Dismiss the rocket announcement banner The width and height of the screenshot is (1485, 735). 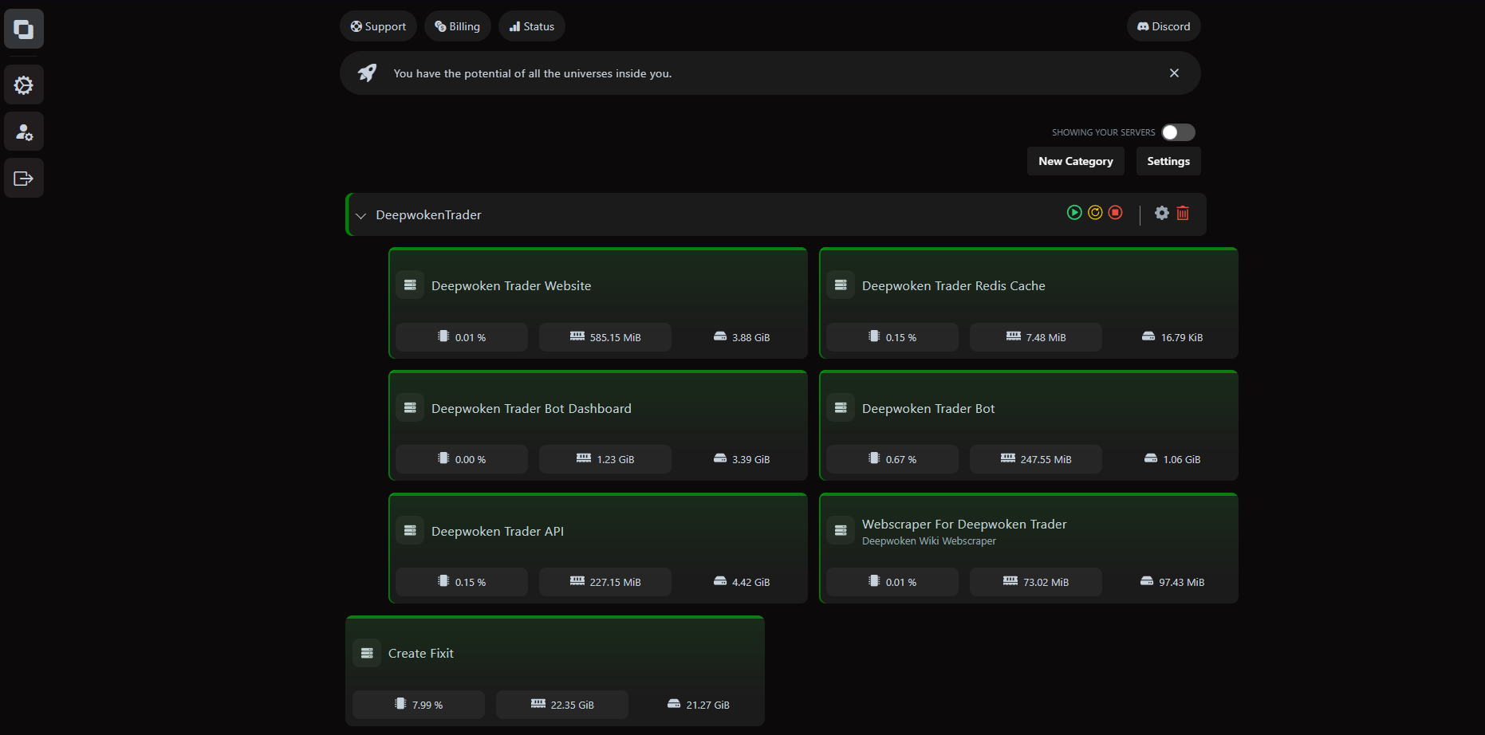1174,73
